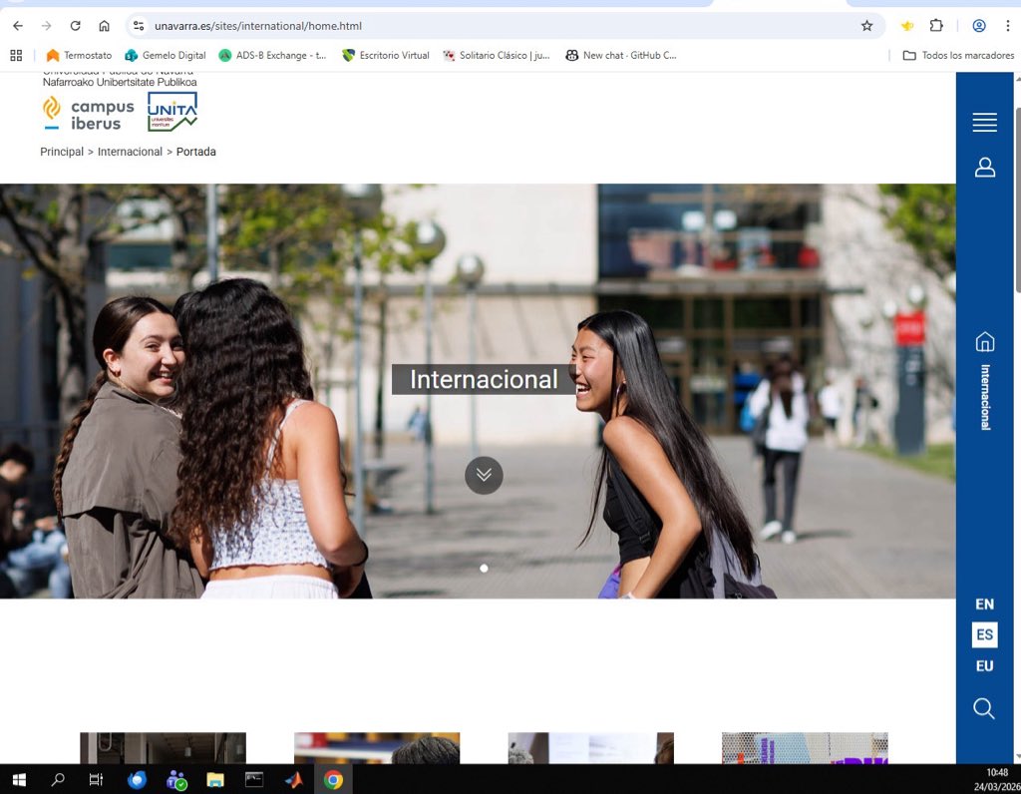
Task: Open the New chat GitHub bookmark
Action: pyautogui.click(x=621, y=56)
